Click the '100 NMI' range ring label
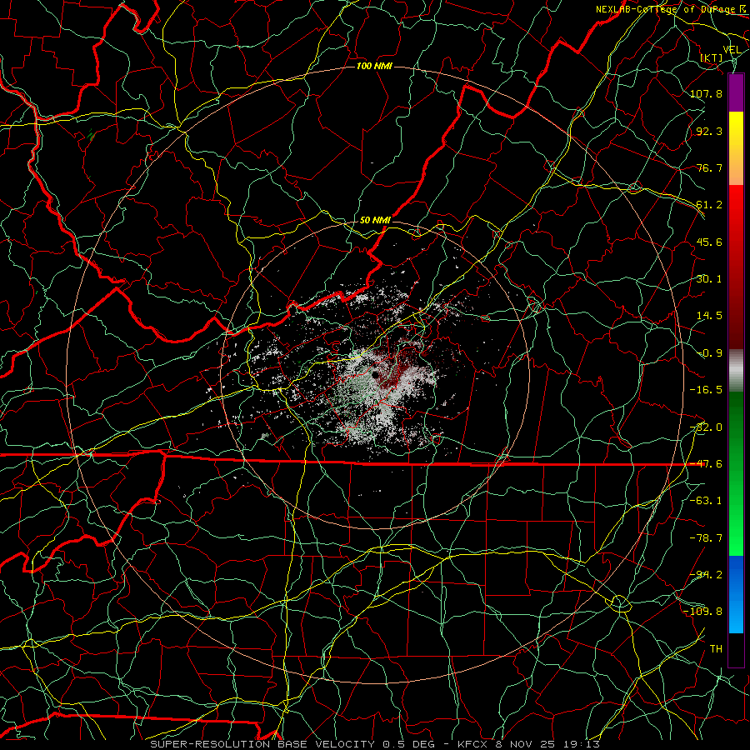The width and height of the screenshot is (750, 750). coord(374,66)
